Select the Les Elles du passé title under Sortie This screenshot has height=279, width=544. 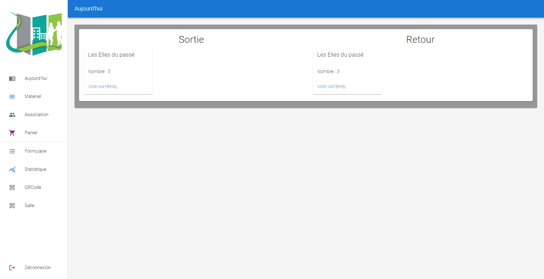[x=111, y=55]
